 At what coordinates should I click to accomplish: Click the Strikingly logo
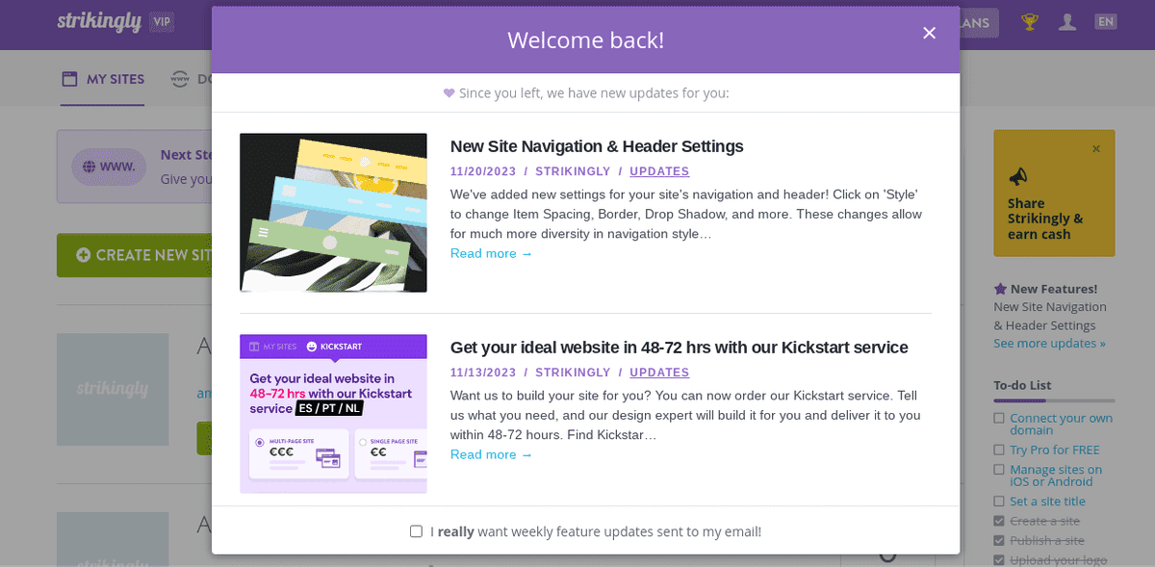[x=99, y=22]
